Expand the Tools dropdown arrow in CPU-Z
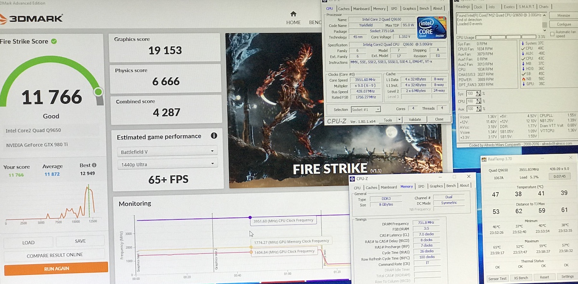Viewport: 578px width, 284px height. pos(400,119)
